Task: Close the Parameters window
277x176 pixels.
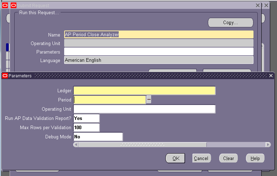Action: click(x=271, y=76)
